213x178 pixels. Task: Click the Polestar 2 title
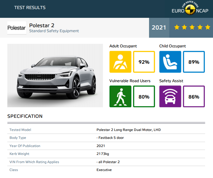point(42,25)
